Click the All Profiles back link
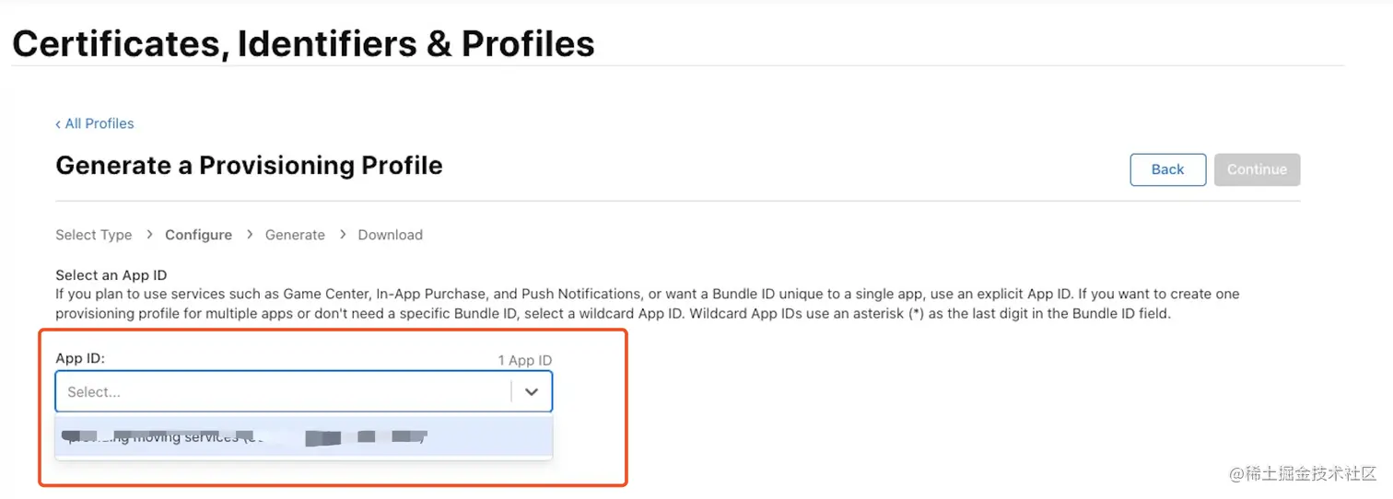This screenshot has height=499, width=1393. [x=99, y=123]
